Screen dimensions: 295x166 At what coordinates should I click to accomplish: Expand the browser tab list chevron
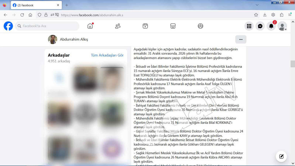click(257, 5)
